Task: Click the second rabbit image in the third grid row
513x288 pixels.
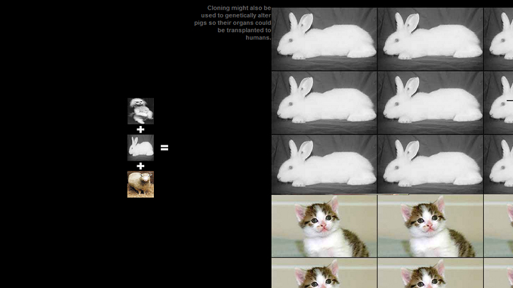Action: point(430,164)
